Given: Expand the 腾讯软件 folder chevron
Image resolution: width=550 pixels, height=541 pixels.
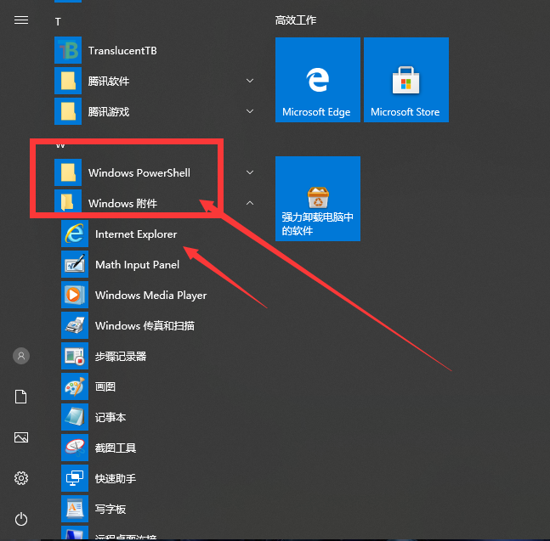Looking at the screenshot, I should coord(250,82).
